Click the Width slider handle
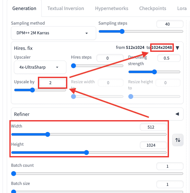This screenshot has width=190, height=193. click(48, 134)
